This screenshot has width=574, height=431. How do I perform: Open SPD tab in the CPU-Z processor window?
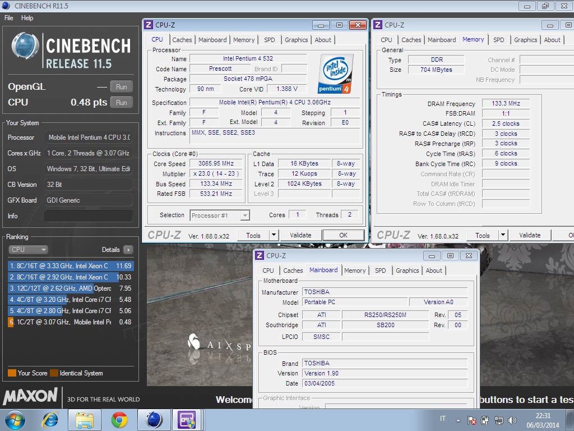[270, 40]
